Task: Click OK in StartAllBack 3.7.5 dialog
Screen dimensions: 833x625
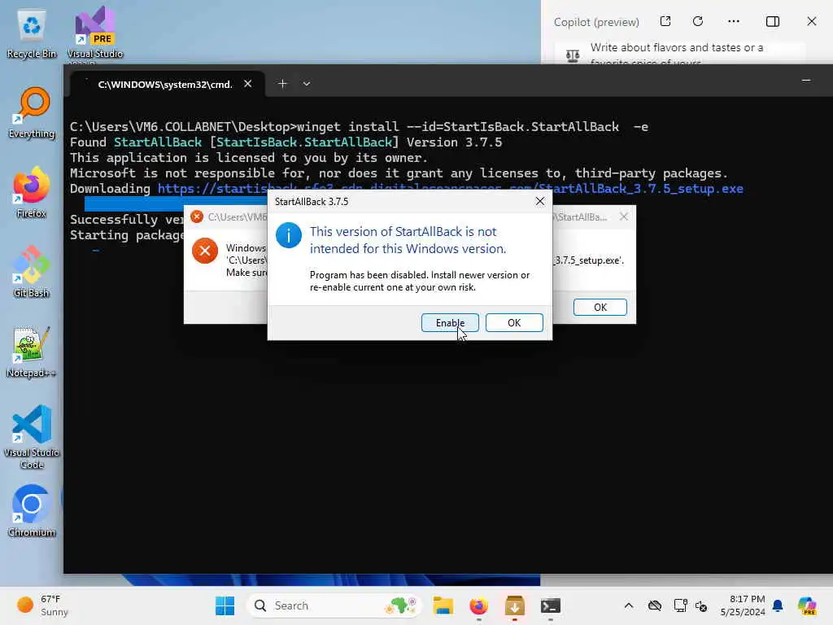Action: tap(514, 322)
